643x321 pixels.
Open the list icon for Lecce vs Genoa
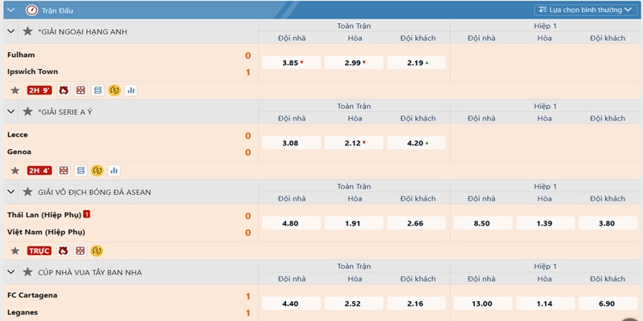[80, 170]
